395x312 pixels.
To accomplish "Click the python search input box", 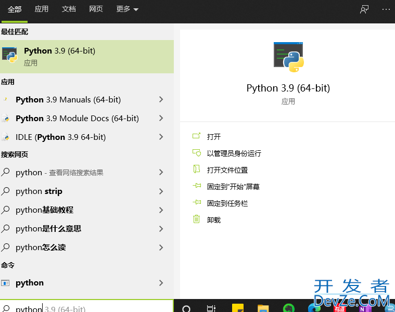I will [x=87, y=306].
